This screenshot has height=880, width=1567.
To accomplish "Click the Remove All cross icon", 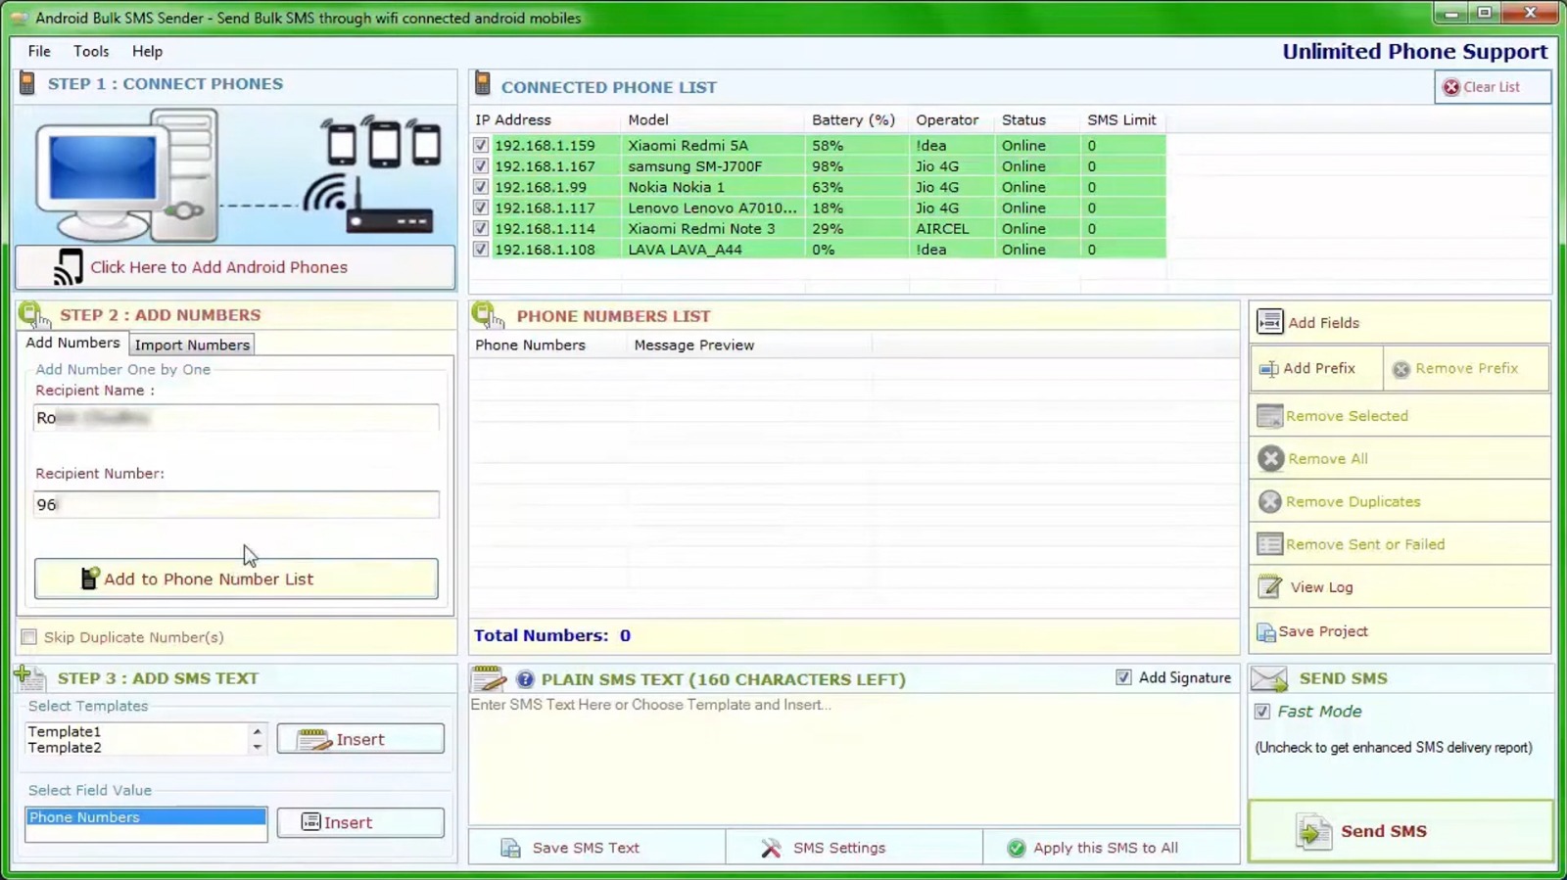I will 1270,459.
